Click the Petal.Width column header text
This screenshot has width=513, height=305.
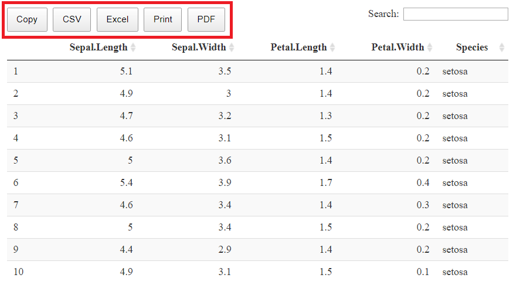pos(398,48)
